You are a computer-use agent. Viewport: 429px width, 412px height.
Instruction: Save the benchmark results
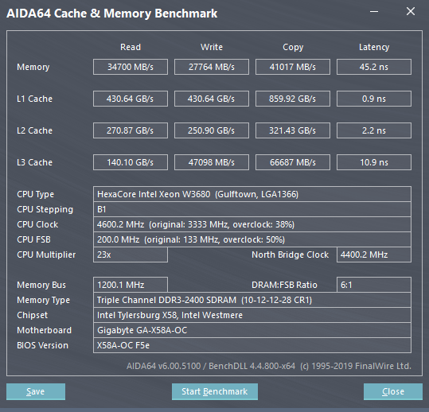[36, 391]
